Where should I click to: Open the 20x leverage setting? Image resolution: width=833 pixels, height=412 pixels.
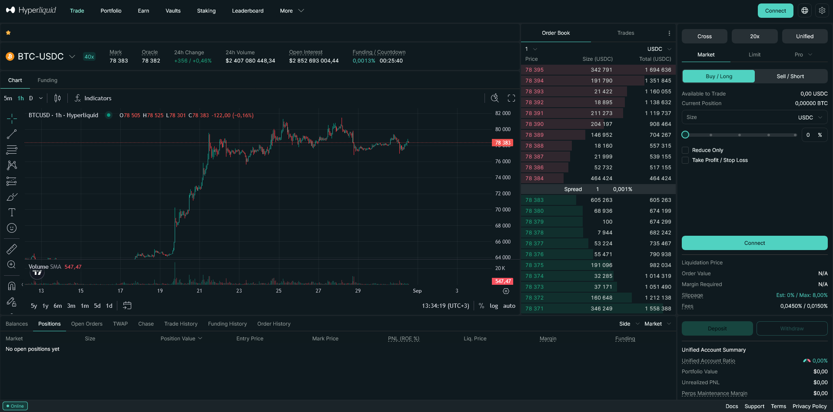coord(755,36)
